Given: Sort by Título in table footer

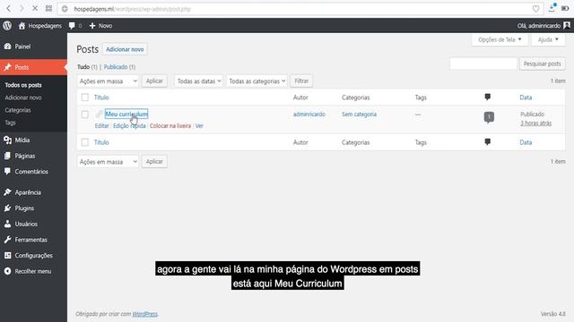Looking at the screenshot, I should pyautogui.click(x=101, y=142).
